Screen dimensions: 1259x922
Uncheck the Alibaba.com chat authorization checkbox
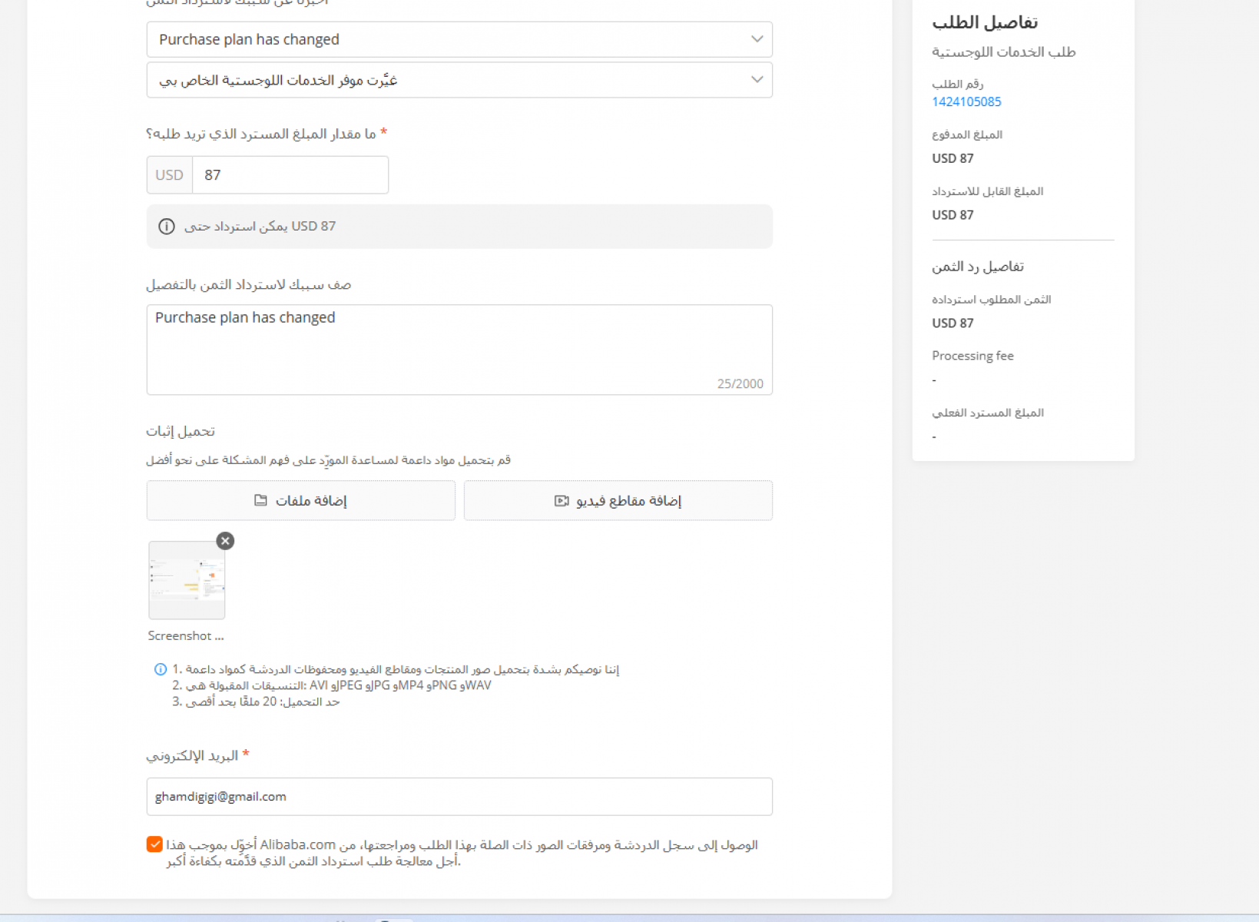[154, 844]
